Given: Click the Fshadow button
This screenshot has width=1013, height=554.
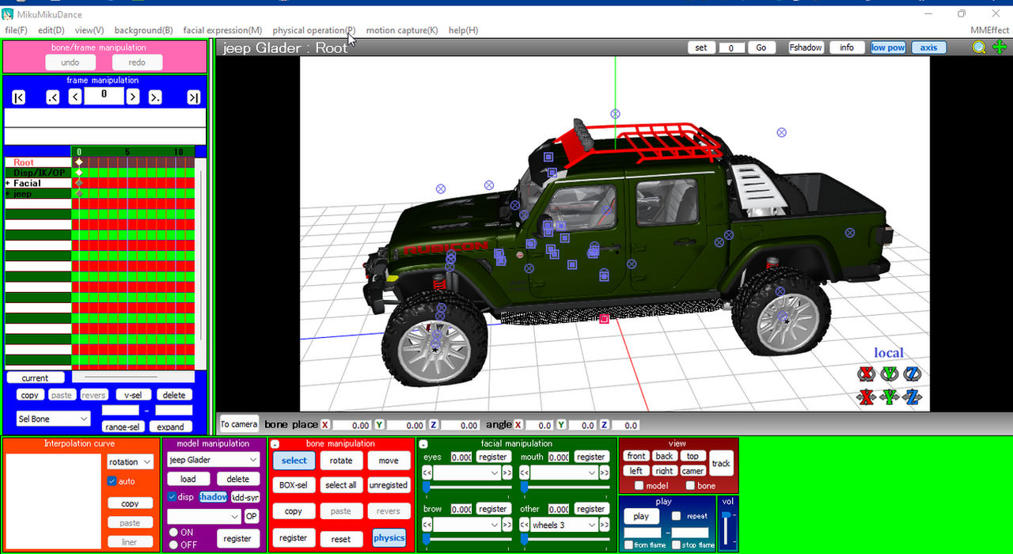Looking at the screenshot, I should pyautogui.click(x=806, y=47).
